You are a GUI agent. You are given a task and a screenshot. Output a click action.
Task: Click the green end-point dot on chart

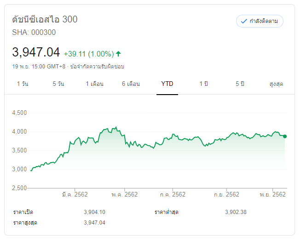point(285,136)
